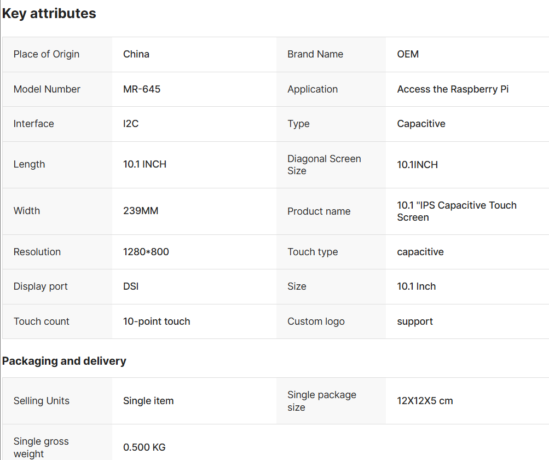549x460 pixels.
Task: Select the Capacitive type value
Action: point(421,124)
